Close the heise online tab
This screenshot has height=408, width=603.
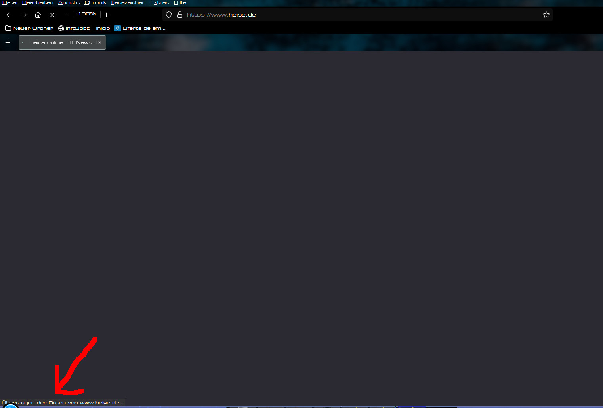(x=100, y=42)
